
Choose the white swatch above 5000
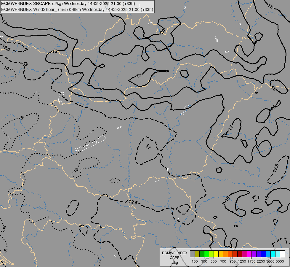click(282, 254)
